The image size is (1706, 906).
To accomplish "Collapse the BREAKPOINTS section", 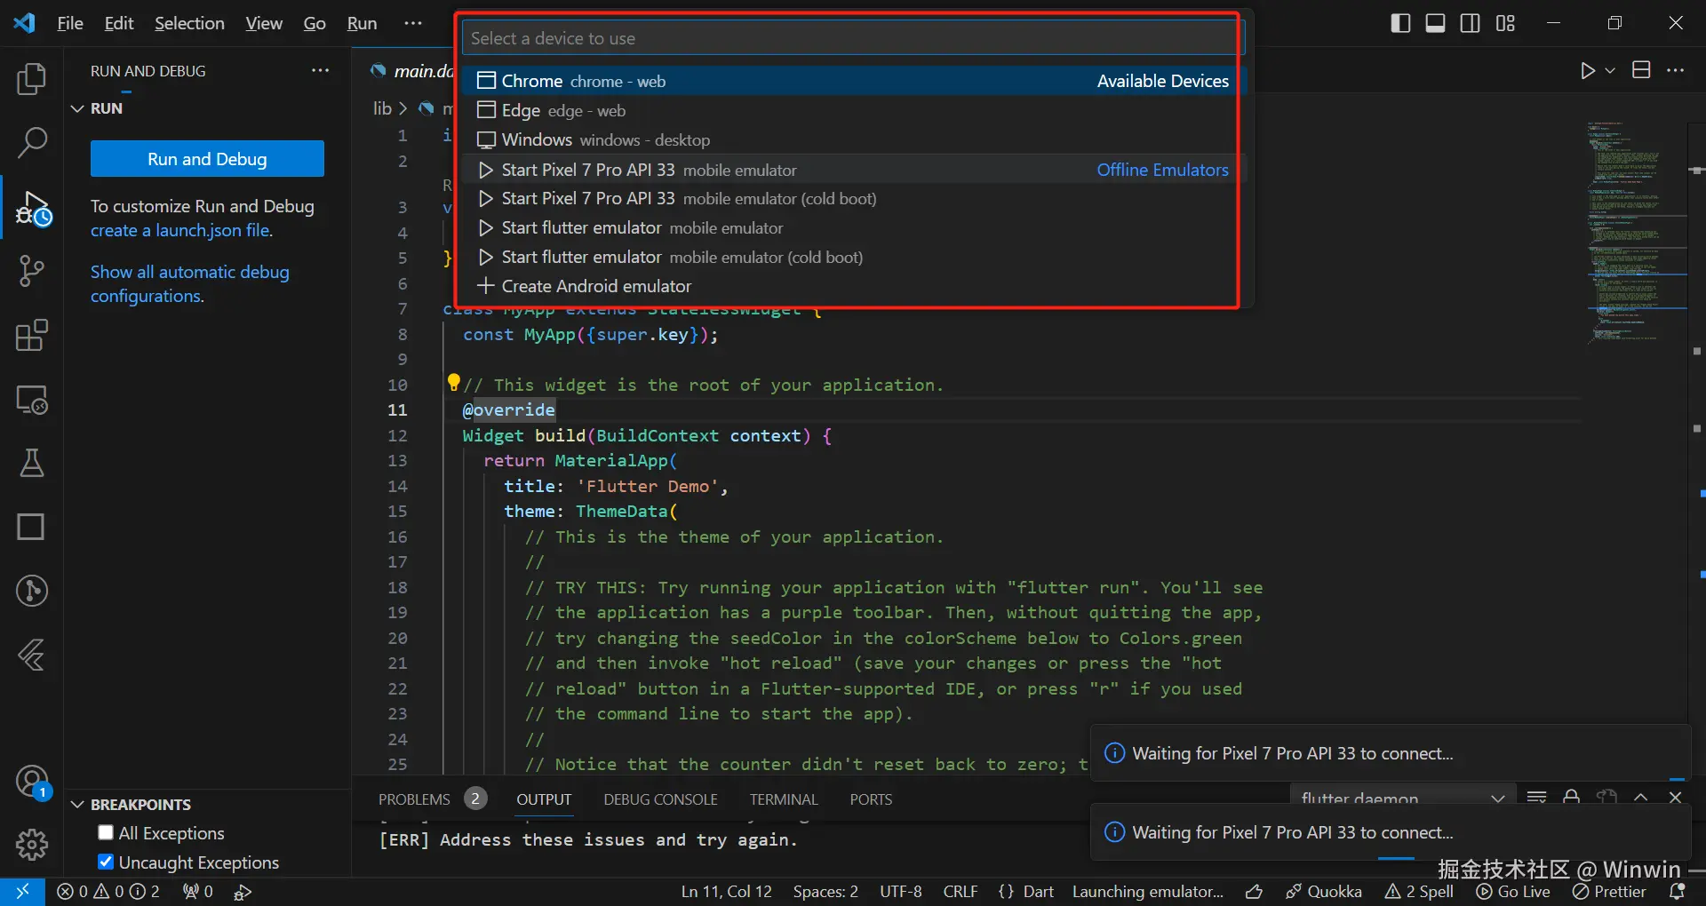I will coord(78,805).
